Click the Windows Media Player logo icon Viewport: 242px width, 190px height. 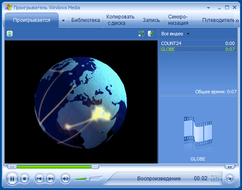pos(8,8)
